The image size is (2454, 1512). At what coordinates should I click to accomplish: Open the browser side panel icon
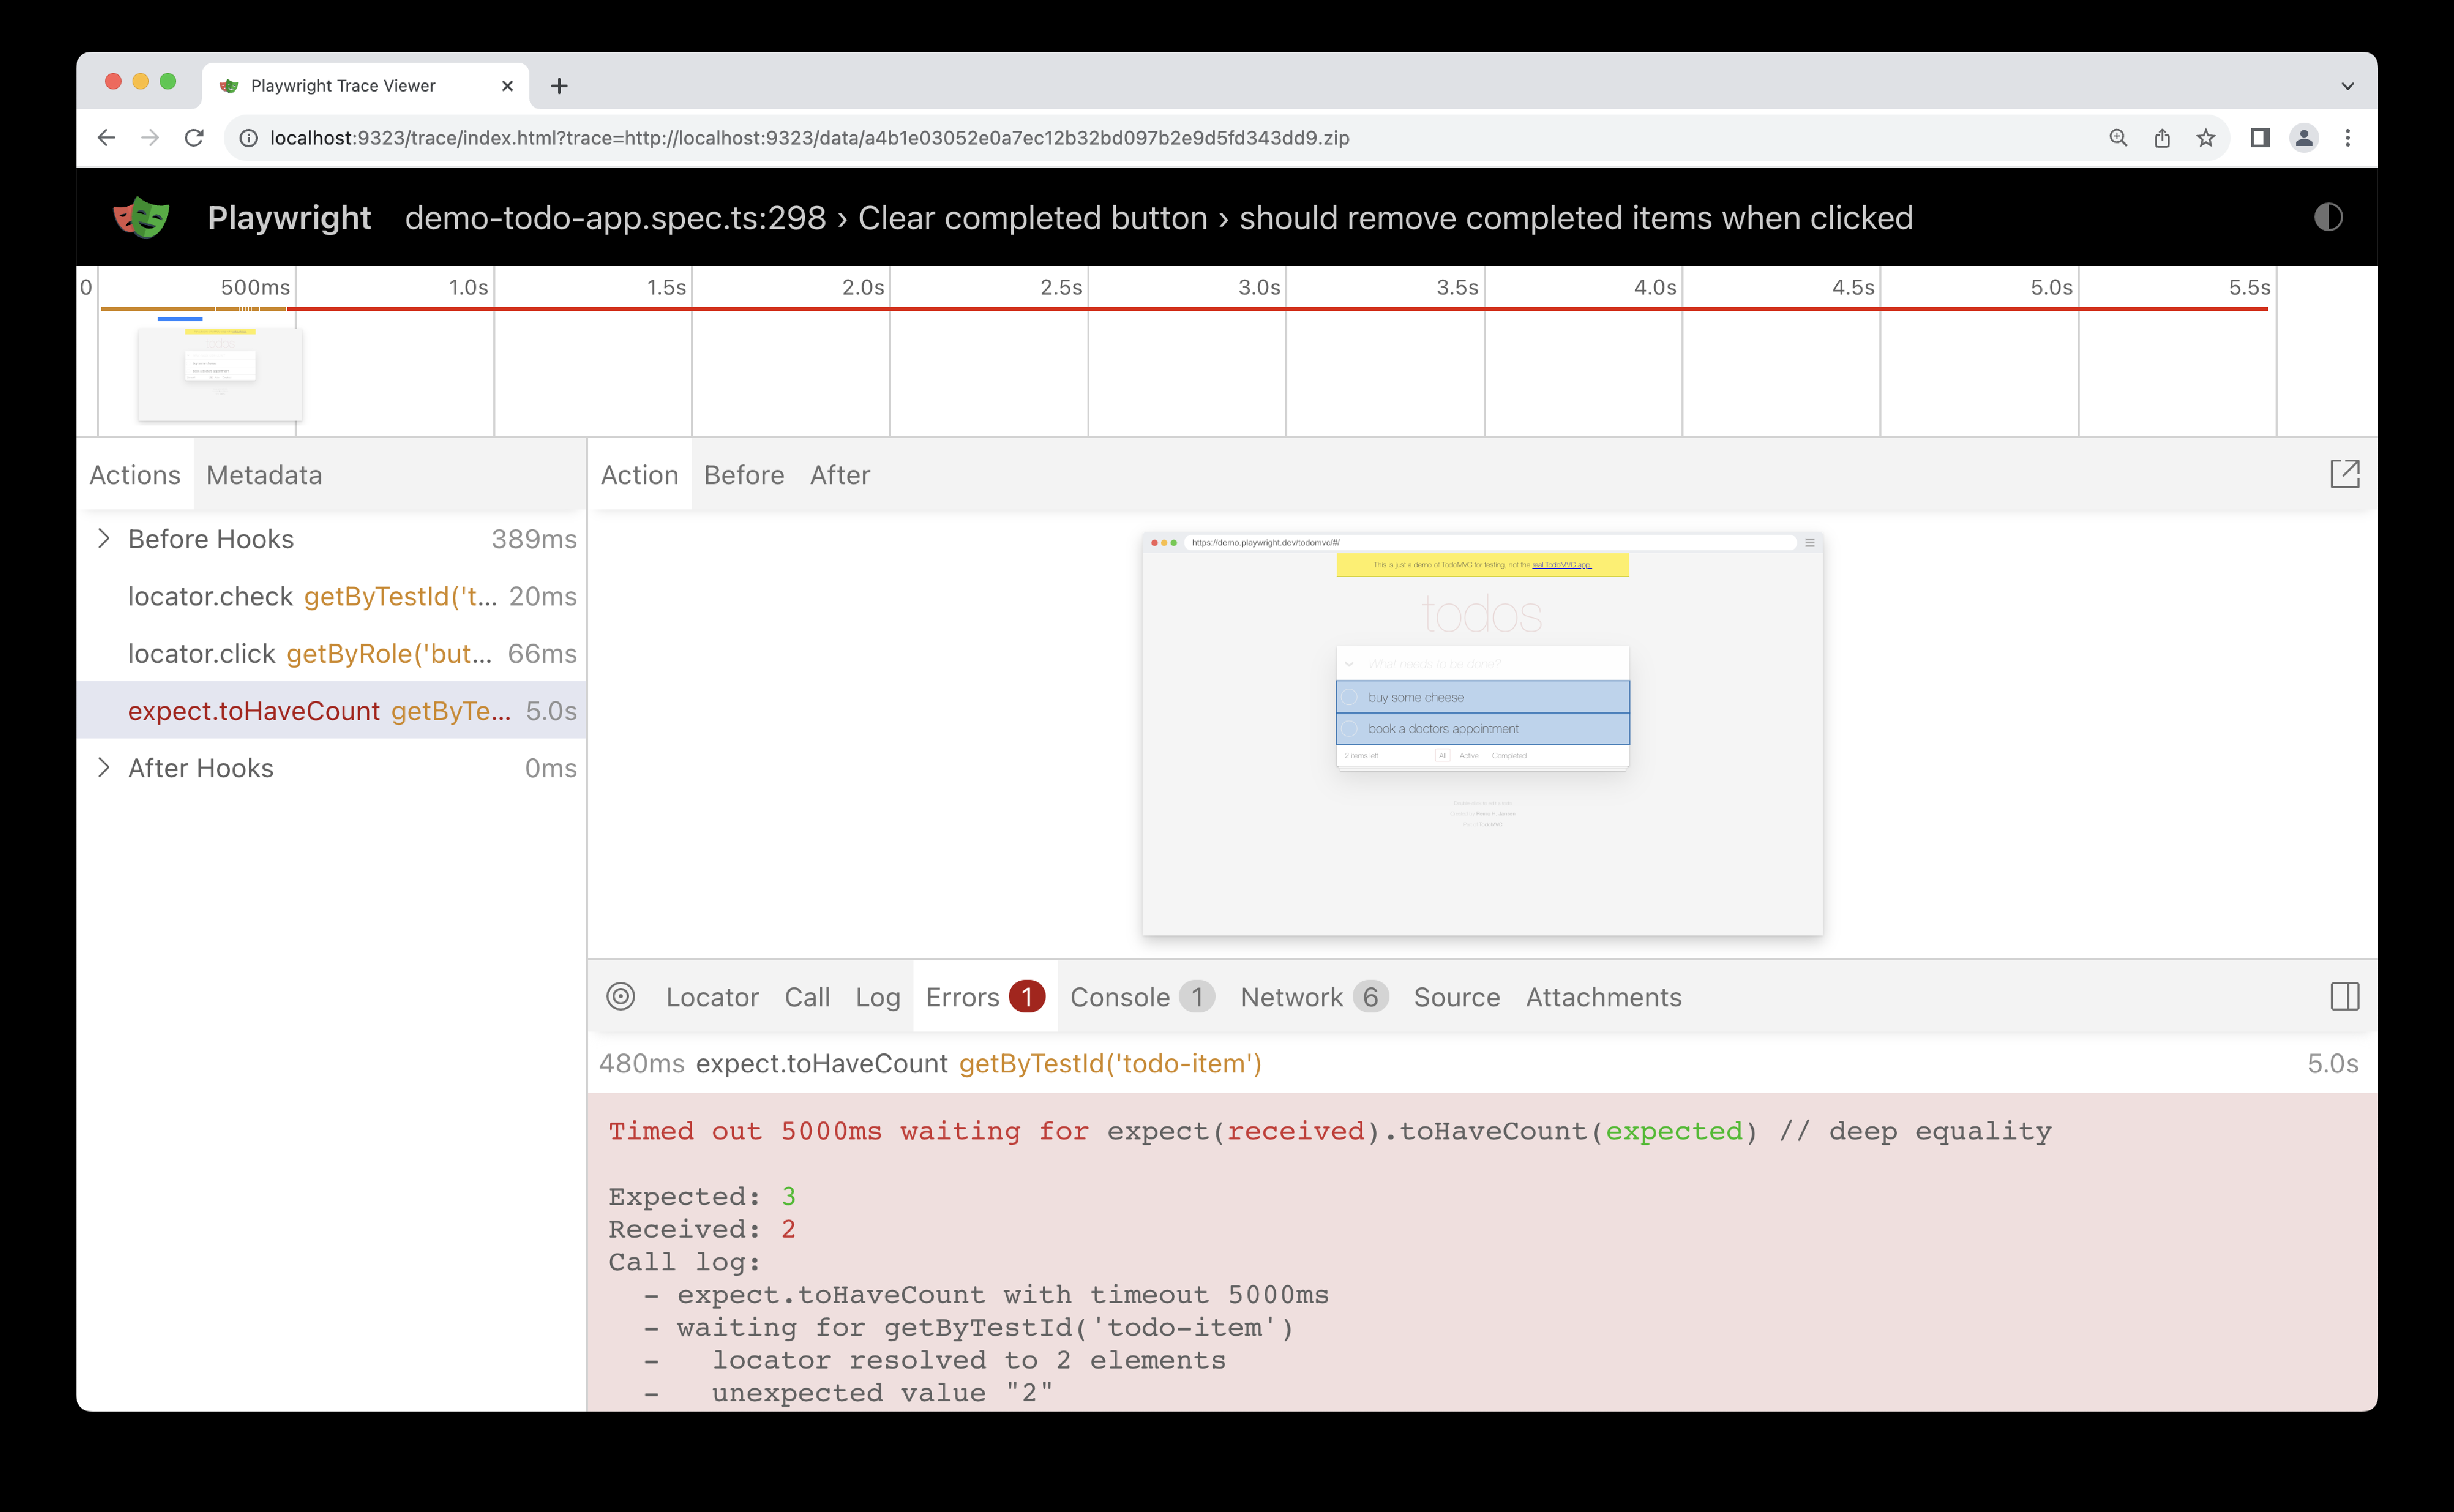(x=2260, y=138)
